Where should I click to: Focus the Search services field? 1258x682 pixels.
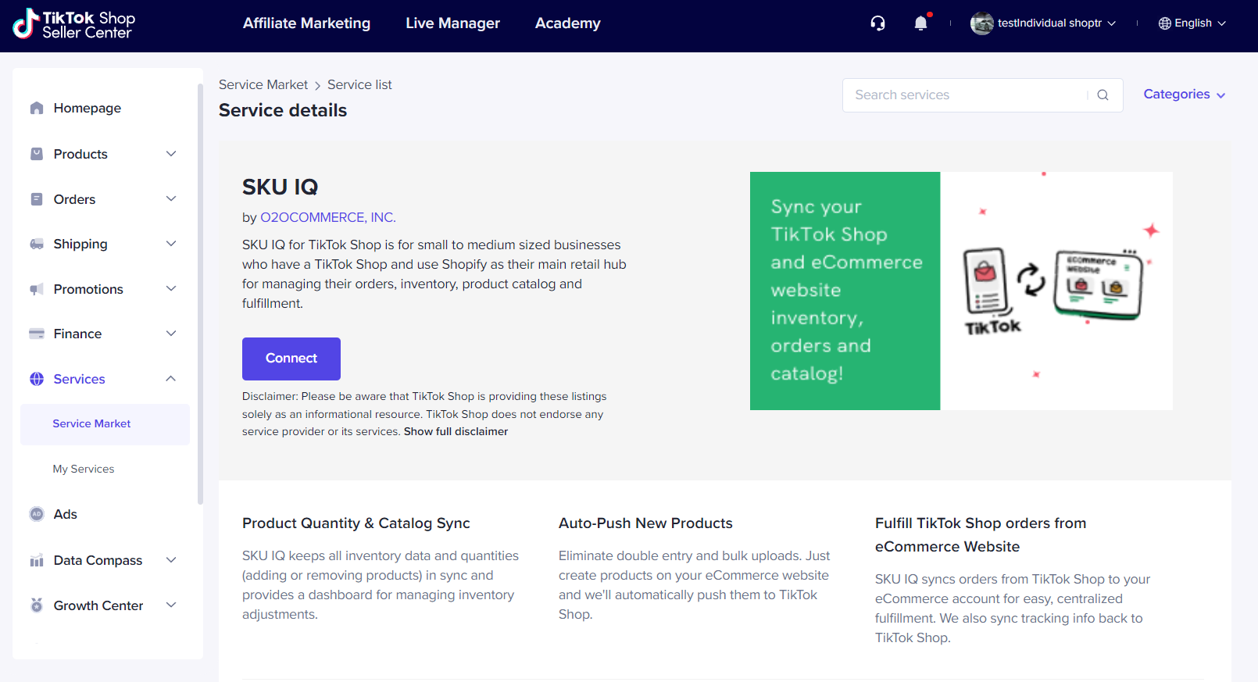pyautogui.click(x=969, y=95)
